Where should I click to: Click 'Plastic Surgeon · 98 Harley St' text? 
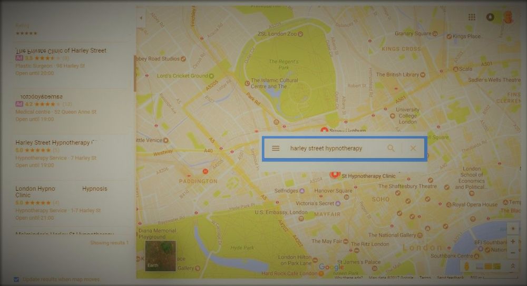(x=50, y=66)
